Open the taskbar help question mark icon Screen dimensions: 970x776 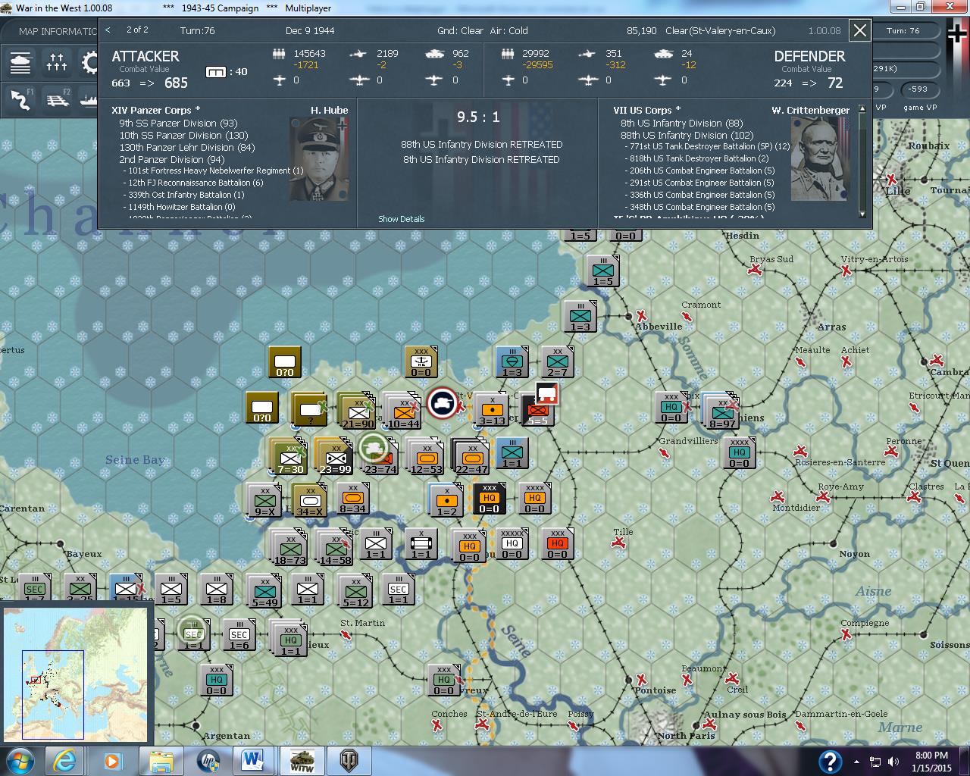click(x=830, y=761)
